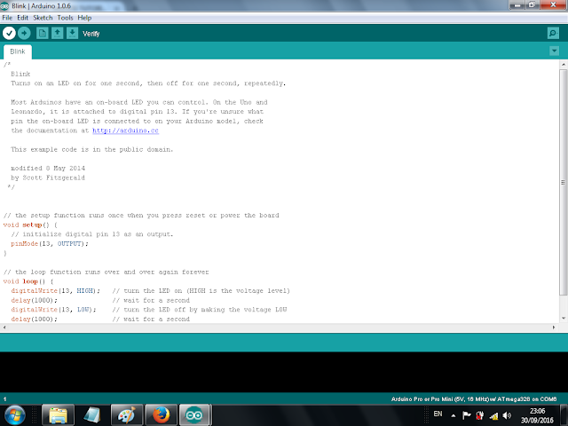Click the Verify checkmark button

tap(9, 33)
